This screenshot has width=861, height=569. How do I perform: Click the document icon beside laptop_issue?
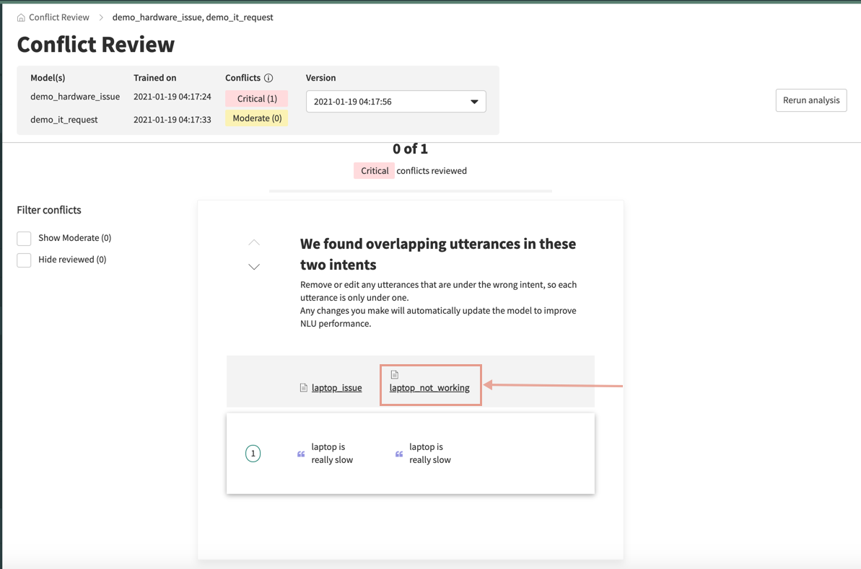(x=304, y=388)
